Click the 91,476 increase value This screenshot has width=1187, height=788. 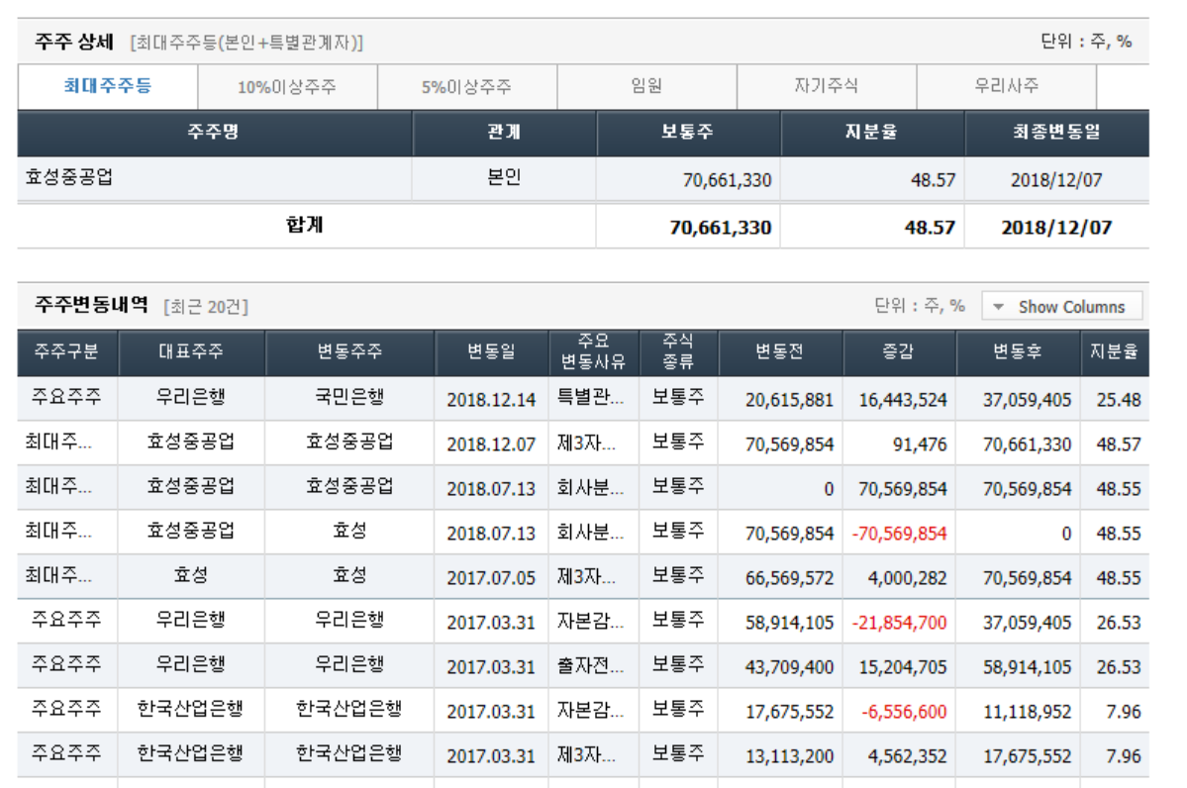pos(920,444)
